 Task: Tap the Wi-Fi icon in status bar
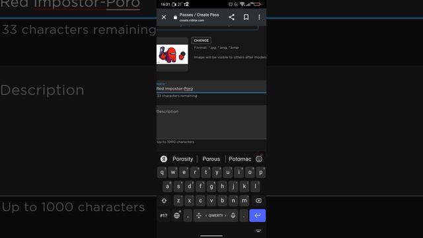coord(243,4)
